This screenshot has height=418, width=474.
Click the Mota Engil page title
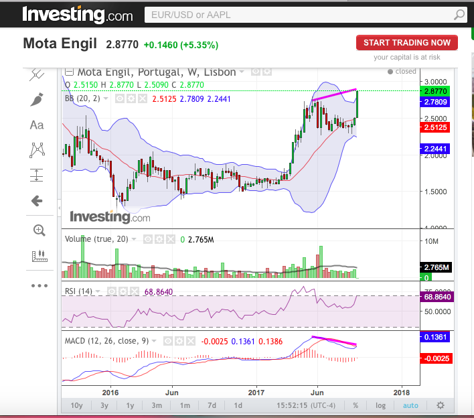60,44
